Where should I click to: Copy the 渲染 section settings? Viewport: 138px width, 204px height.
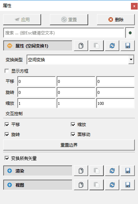click(81, 171)
